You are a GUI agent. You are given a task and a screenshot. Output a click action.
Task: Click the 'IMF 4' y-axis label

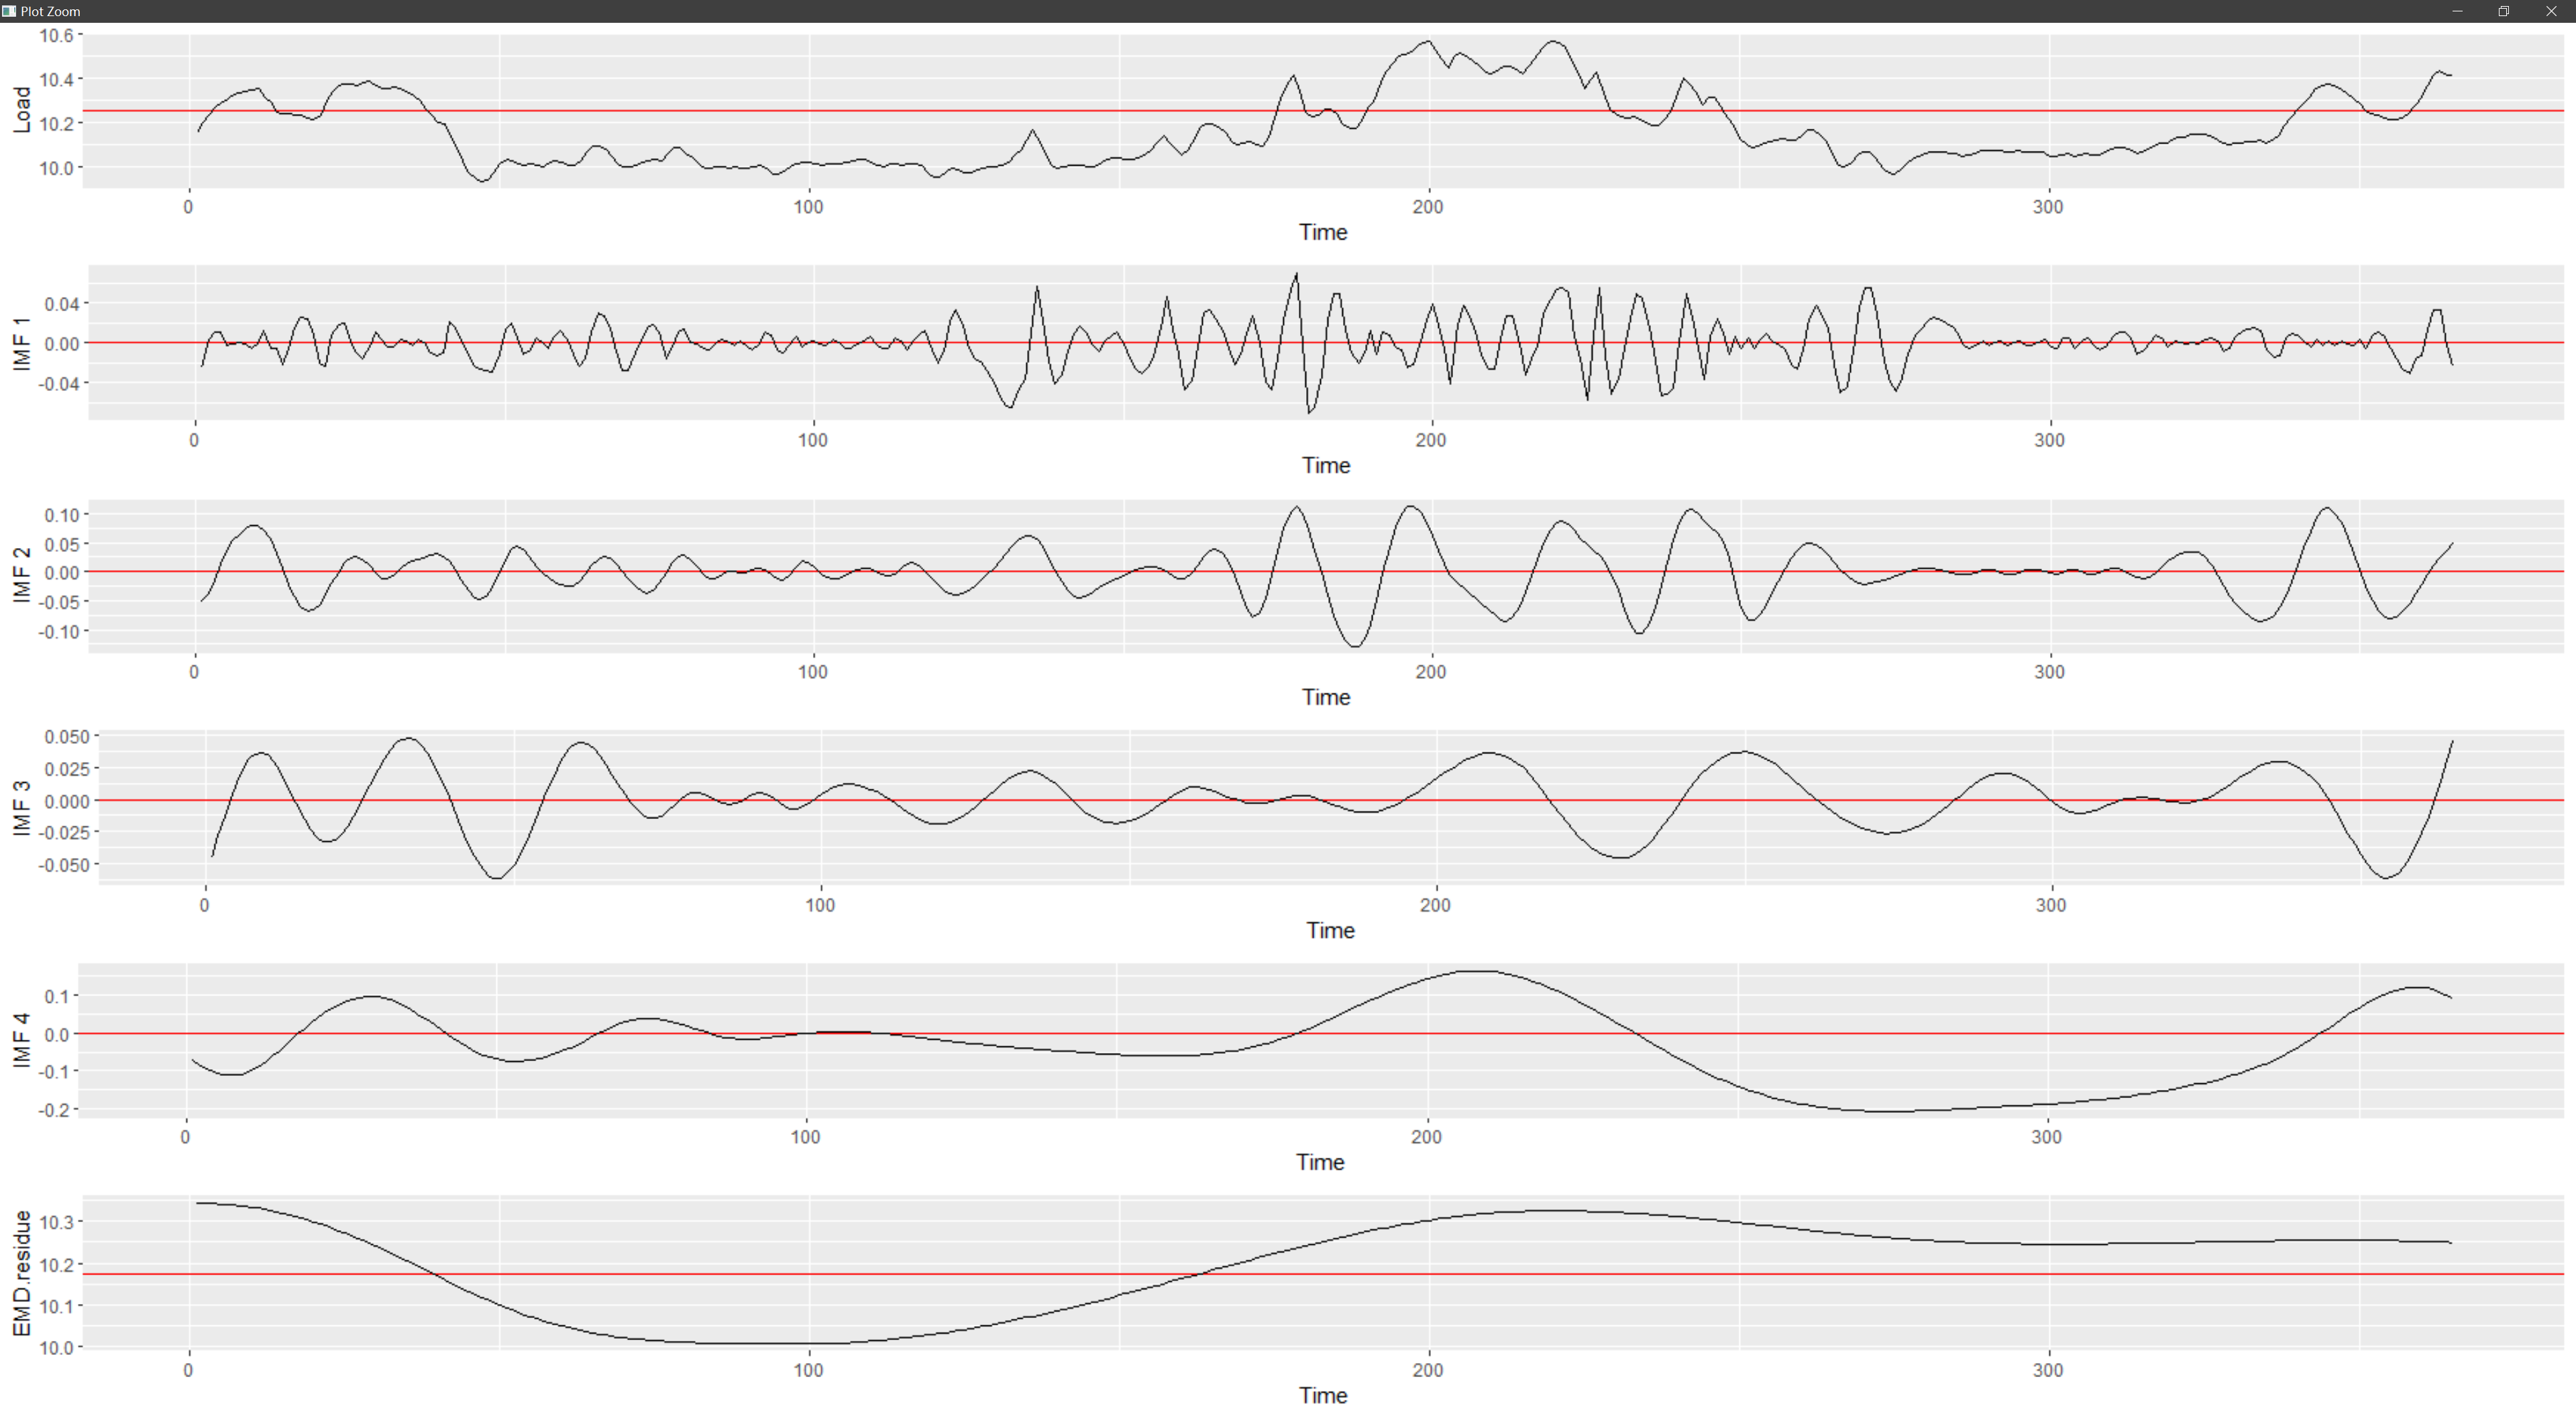(21, 1040)
